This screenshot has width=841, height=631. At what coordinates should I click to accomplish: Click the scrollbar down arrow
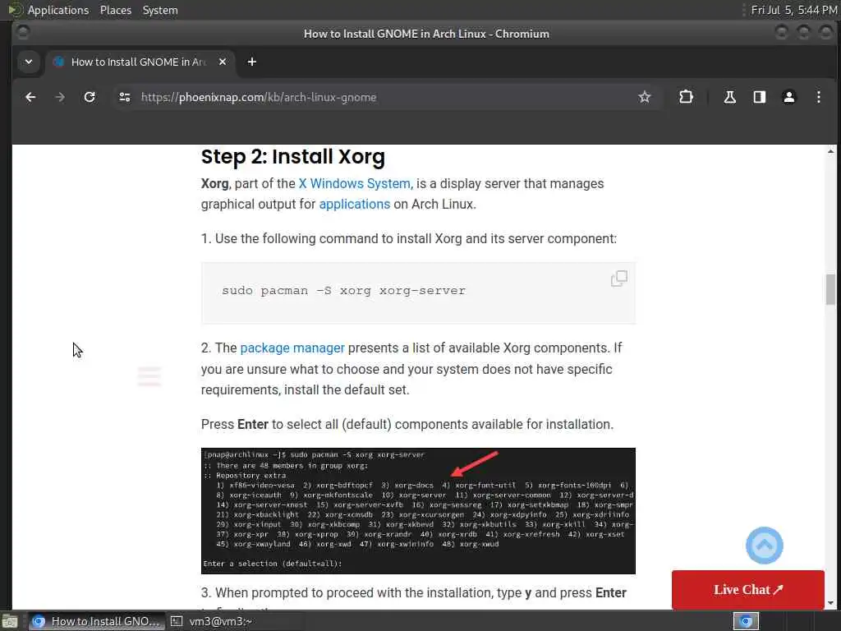point(831,603)
